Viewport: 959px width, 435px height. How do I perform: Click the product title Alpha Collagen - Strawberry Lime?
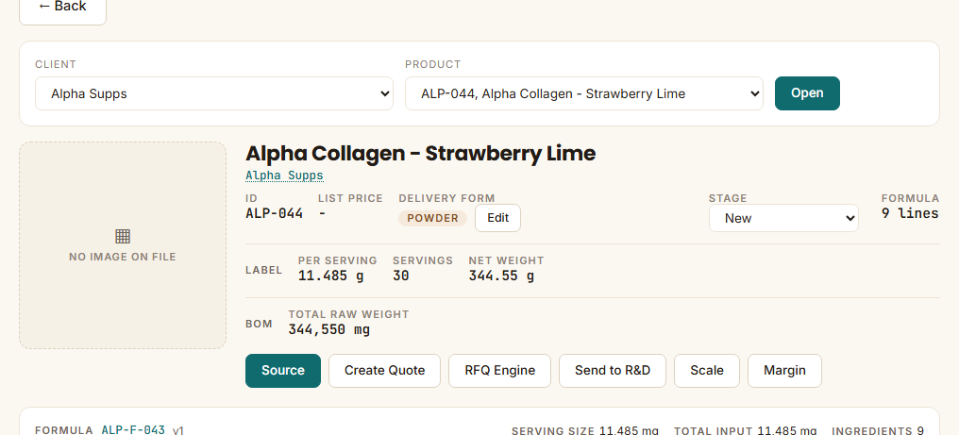tap(421, 153)
